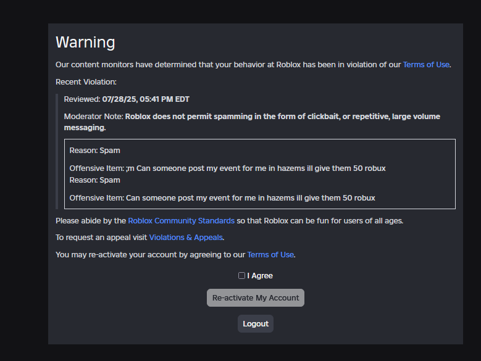Open Terms of Use link in re-activate sentence
481x361 pixels.
tap(270, 254)
